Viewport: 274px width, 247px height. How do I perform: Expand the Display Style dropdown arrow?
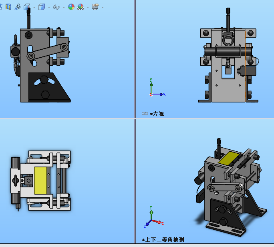(49, 7)
